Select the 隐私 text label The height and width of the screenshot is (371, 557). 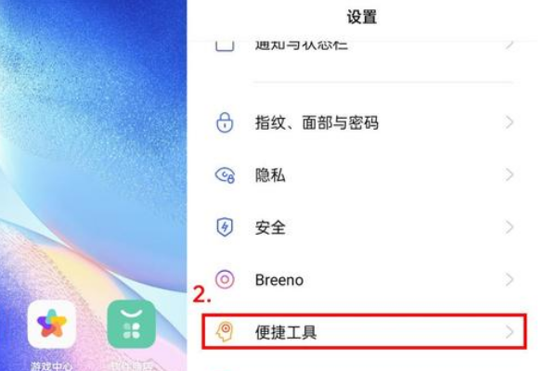(x=270, y=174)
